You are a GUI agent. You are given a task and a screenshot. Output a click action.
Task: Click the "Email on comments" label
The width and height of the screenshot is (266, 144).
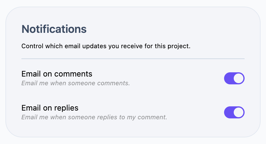coord(57,74)
